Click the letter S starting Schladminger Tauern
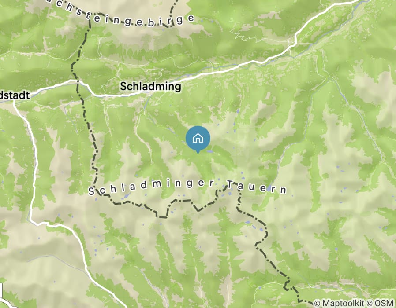The width and height of the screenshot is (396, 308). 91,191
